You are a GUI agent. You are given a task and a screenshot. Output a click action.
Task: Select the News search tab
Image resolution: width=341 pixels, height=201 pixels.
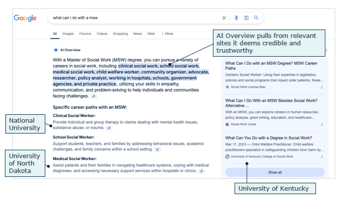tap(137, 34)
